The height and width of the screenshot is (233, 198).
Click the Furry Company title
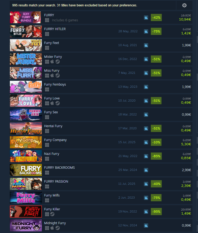click(55, 140)
